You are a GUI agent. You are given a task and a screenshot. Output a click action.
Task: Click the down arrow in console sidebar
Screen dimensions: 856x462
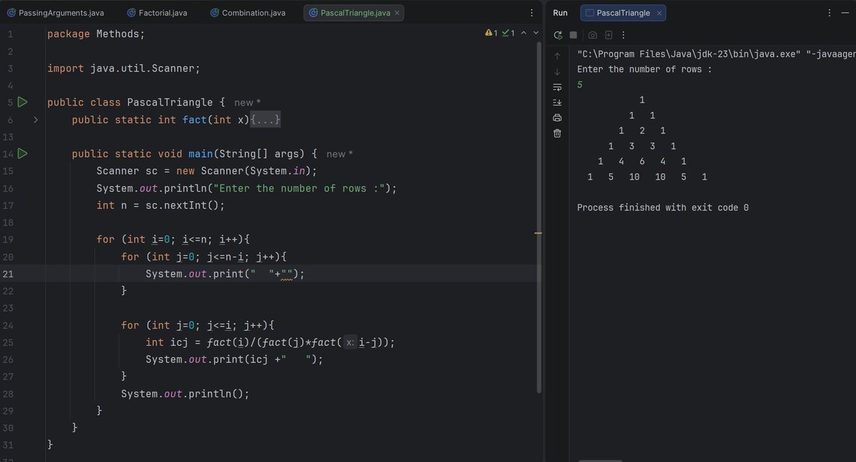(558, 71)
